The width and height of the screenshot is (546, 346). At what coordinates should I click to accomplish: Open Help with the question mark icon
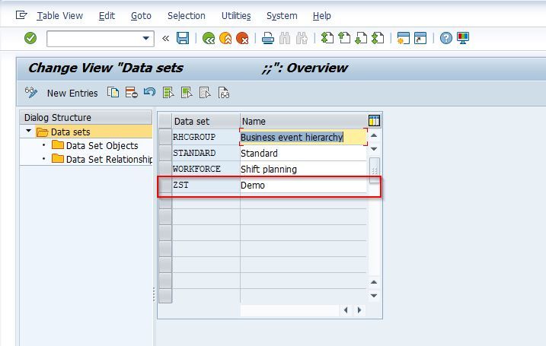coord(446,38)
